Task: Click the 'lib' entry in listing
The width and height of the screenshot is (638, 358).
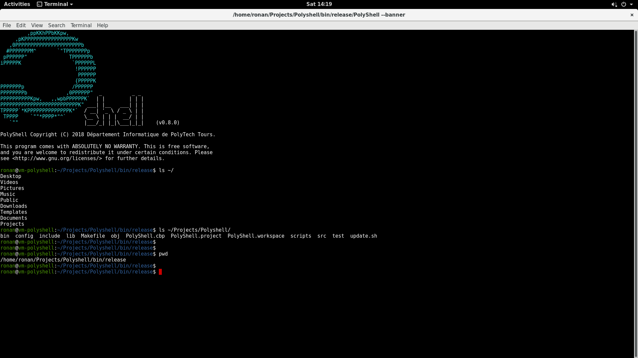Action: point(70,236)
